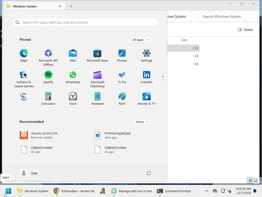Launch Microsoft Clipchamp

click(x=97, y=79)
